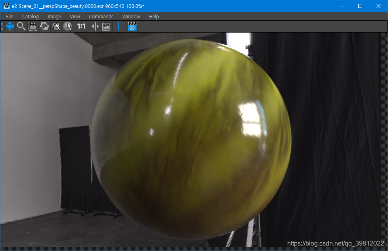Click the fit image to window icon

click(107, 26)
